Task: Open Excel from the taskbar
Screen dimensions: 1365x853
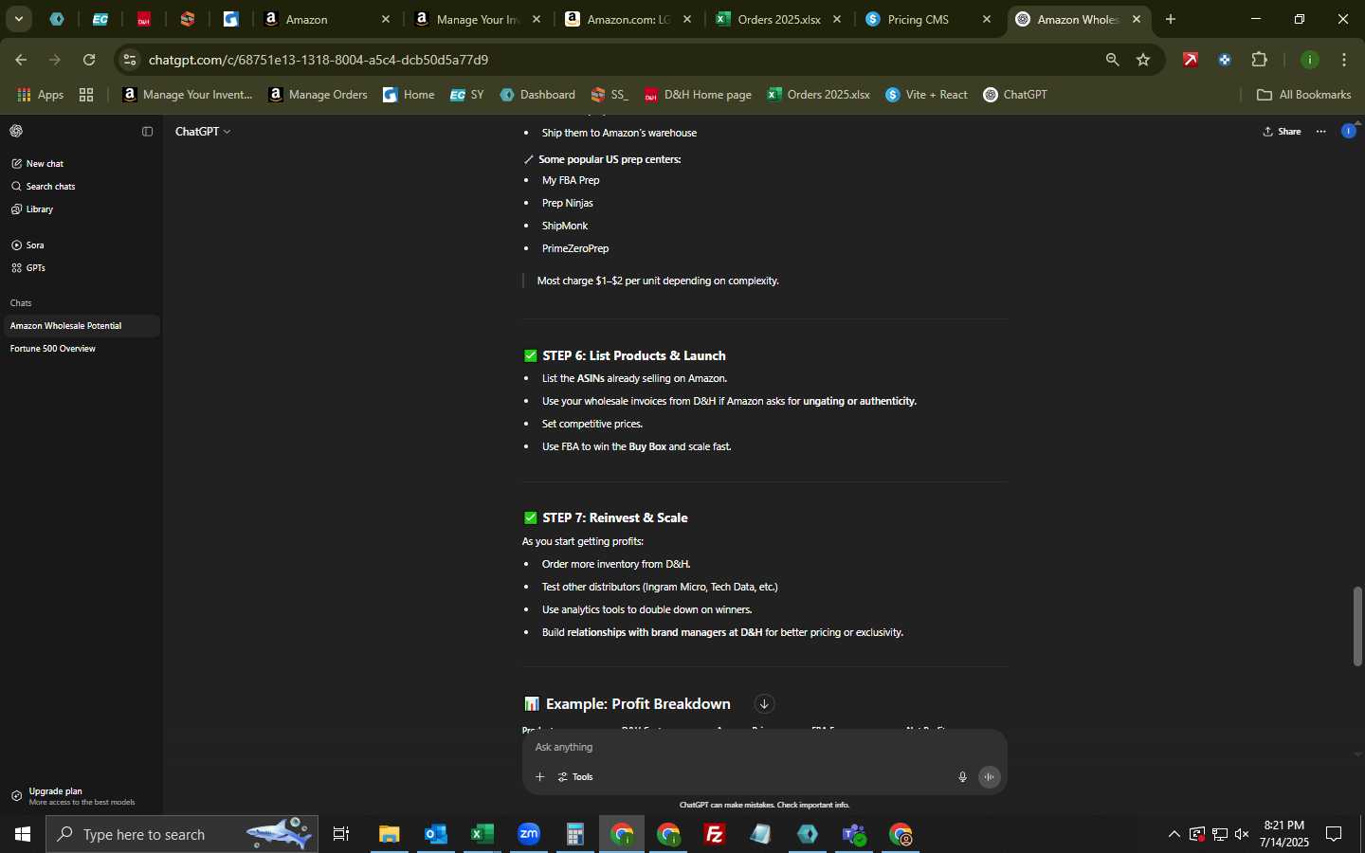Action: point(482,834)
